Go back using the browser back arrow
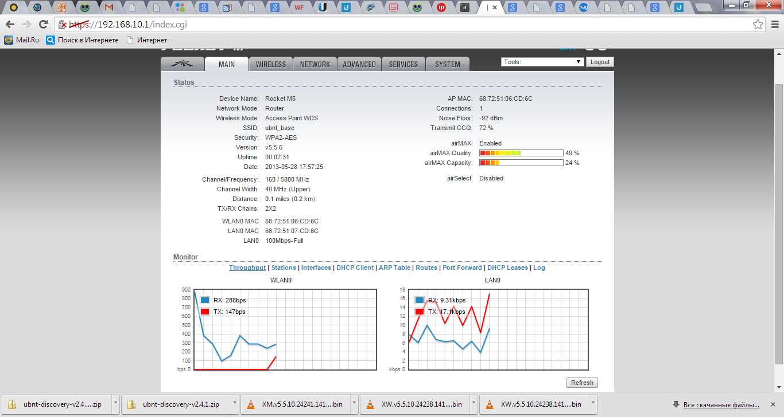784x417 pixels. [x=10, y=25]
